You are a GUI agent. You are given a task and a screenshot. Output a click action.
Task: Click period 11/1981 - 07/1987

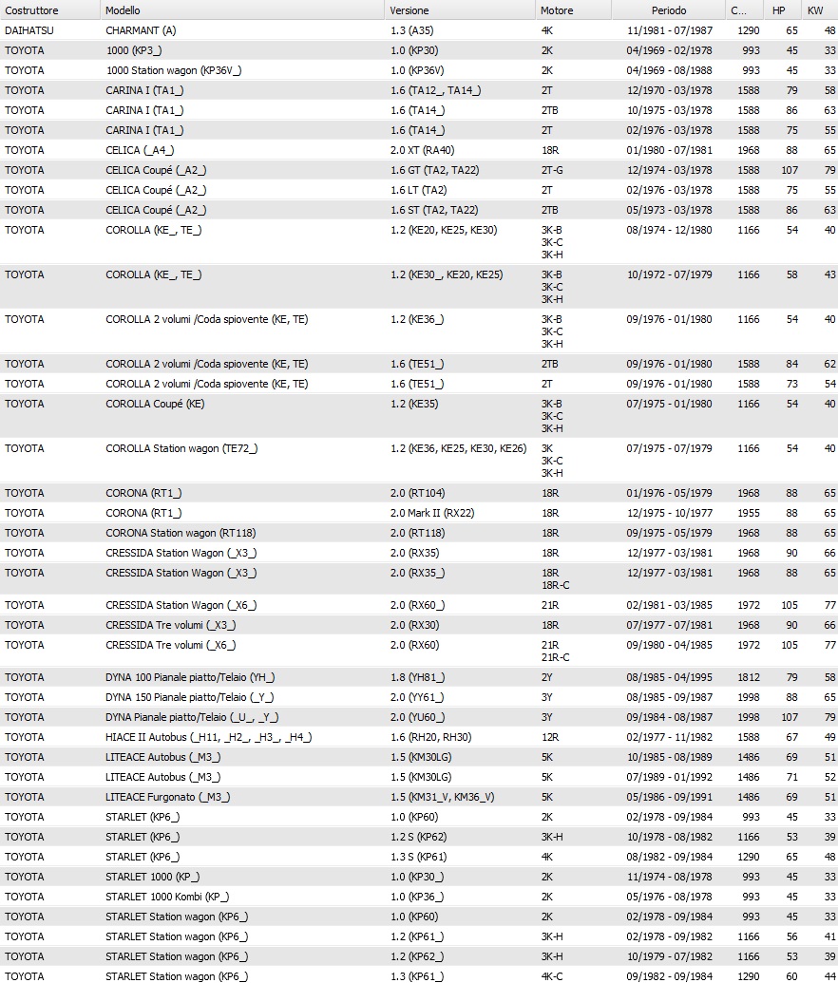click(669, 30)
